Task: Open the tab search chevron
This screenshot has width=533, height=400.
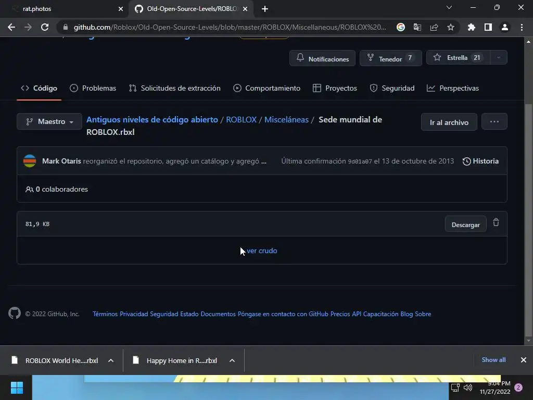Action: click(x=449, y=7)
